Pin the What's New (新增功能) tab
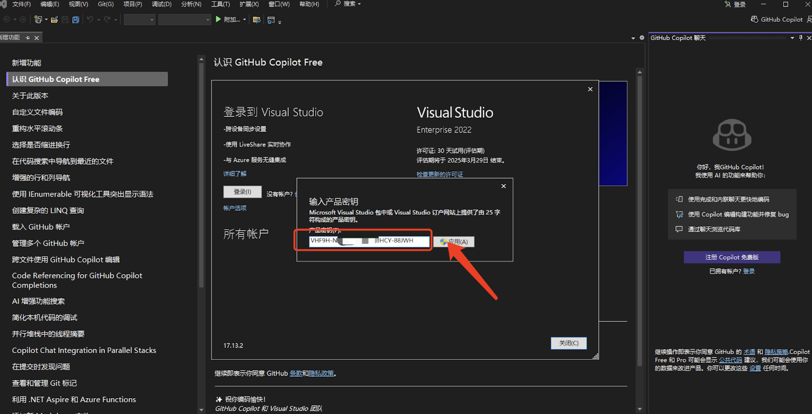This screenshot has width=812, height=414. (x=28, y=38)
